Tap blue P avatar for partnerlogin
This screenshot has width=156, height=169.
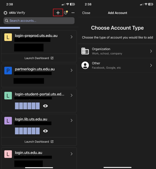pos(8,71)
